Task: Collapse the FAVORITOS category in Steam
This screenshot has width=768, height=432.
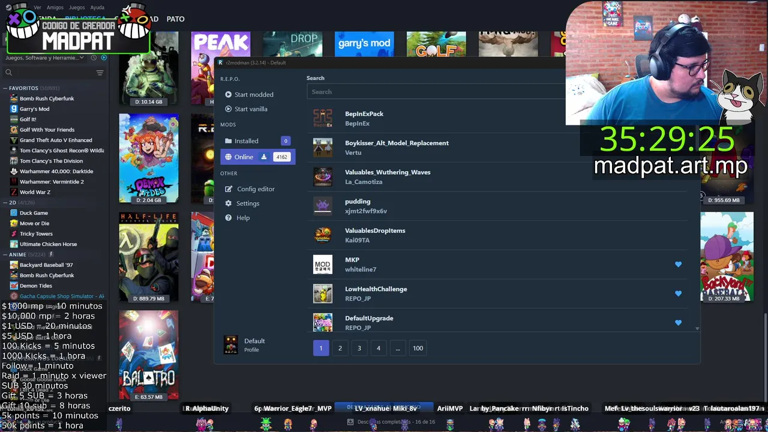Action: point(5,88)
